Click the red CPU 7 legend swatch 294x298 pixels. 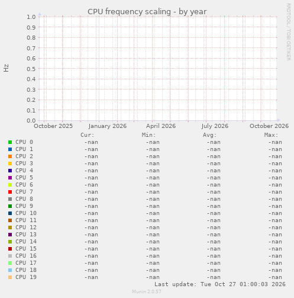pyautogui.click(x=10, y=192)
